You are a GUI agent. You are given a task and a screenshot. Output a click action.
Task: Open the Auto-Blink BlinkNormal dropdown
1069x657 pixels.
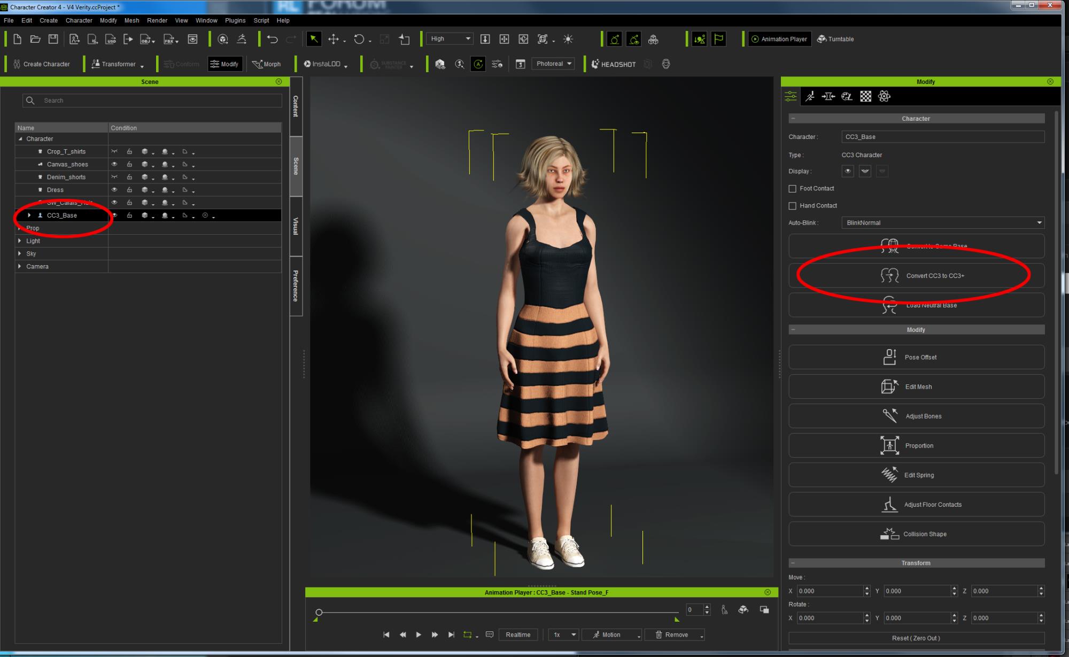coord(943,222)
